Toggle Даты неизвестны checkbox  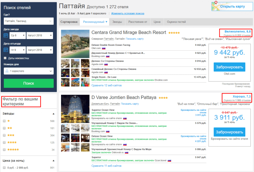click(x=5, y=58)
